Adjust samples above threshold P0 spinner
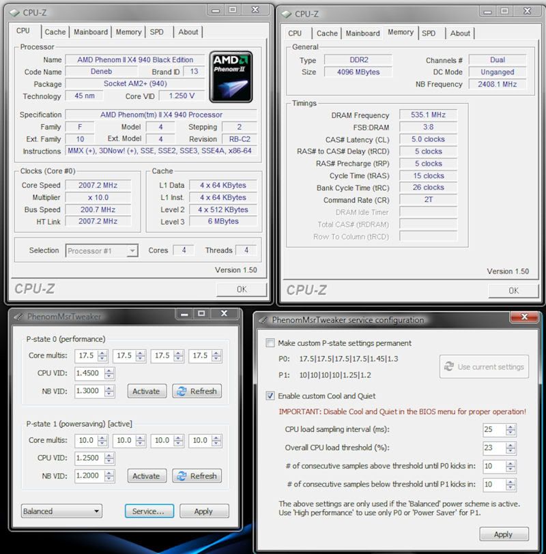Image resolution: width=546 pixels, height=554 pixels. 511,467
